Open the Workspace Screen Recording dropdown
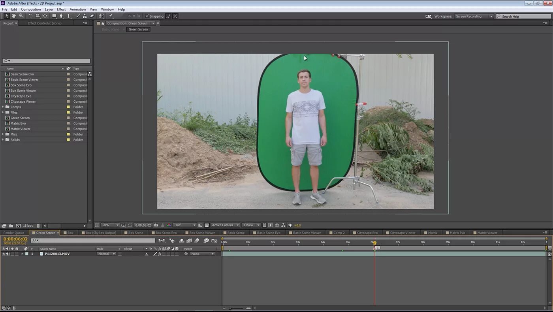 pos(474,17)
